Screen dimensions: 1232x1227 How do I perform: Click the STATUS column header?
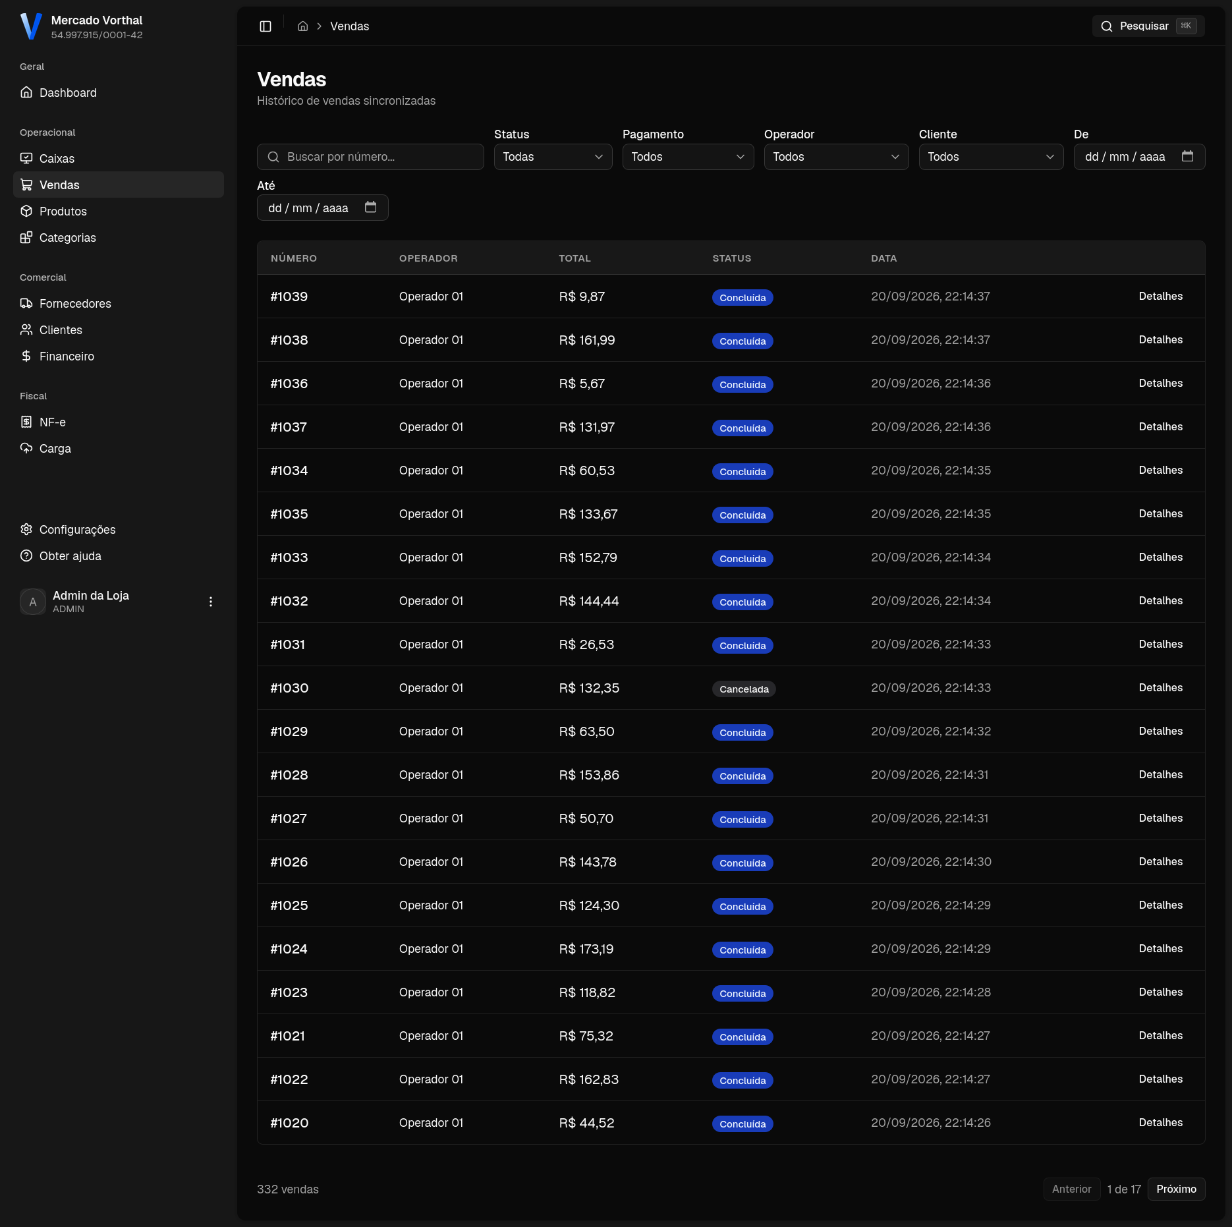pos(732,258)
